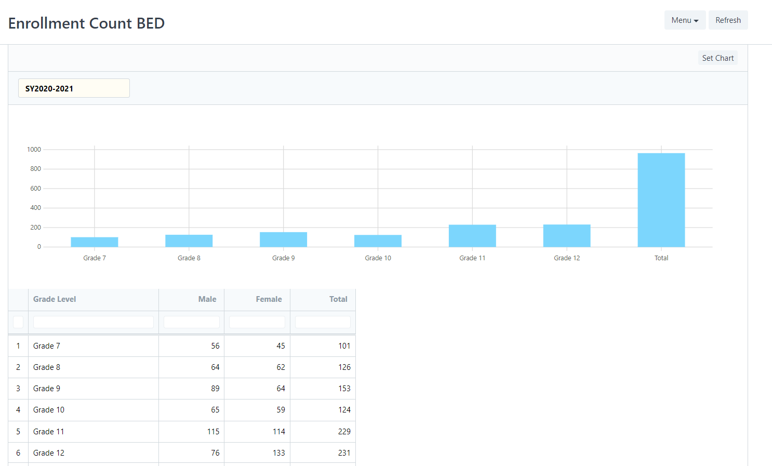
Task: Sort table by the Total column
Action: [338, 299]
